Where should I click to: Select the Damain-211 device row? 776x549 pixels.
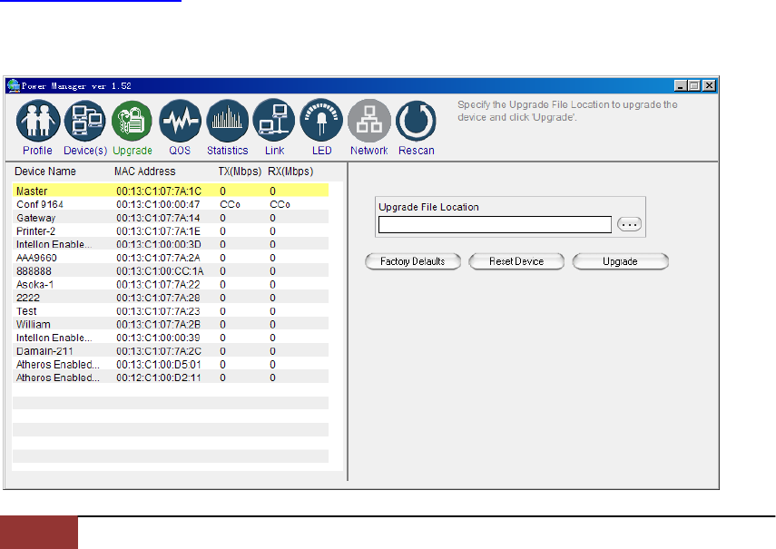tap(171, 351)
